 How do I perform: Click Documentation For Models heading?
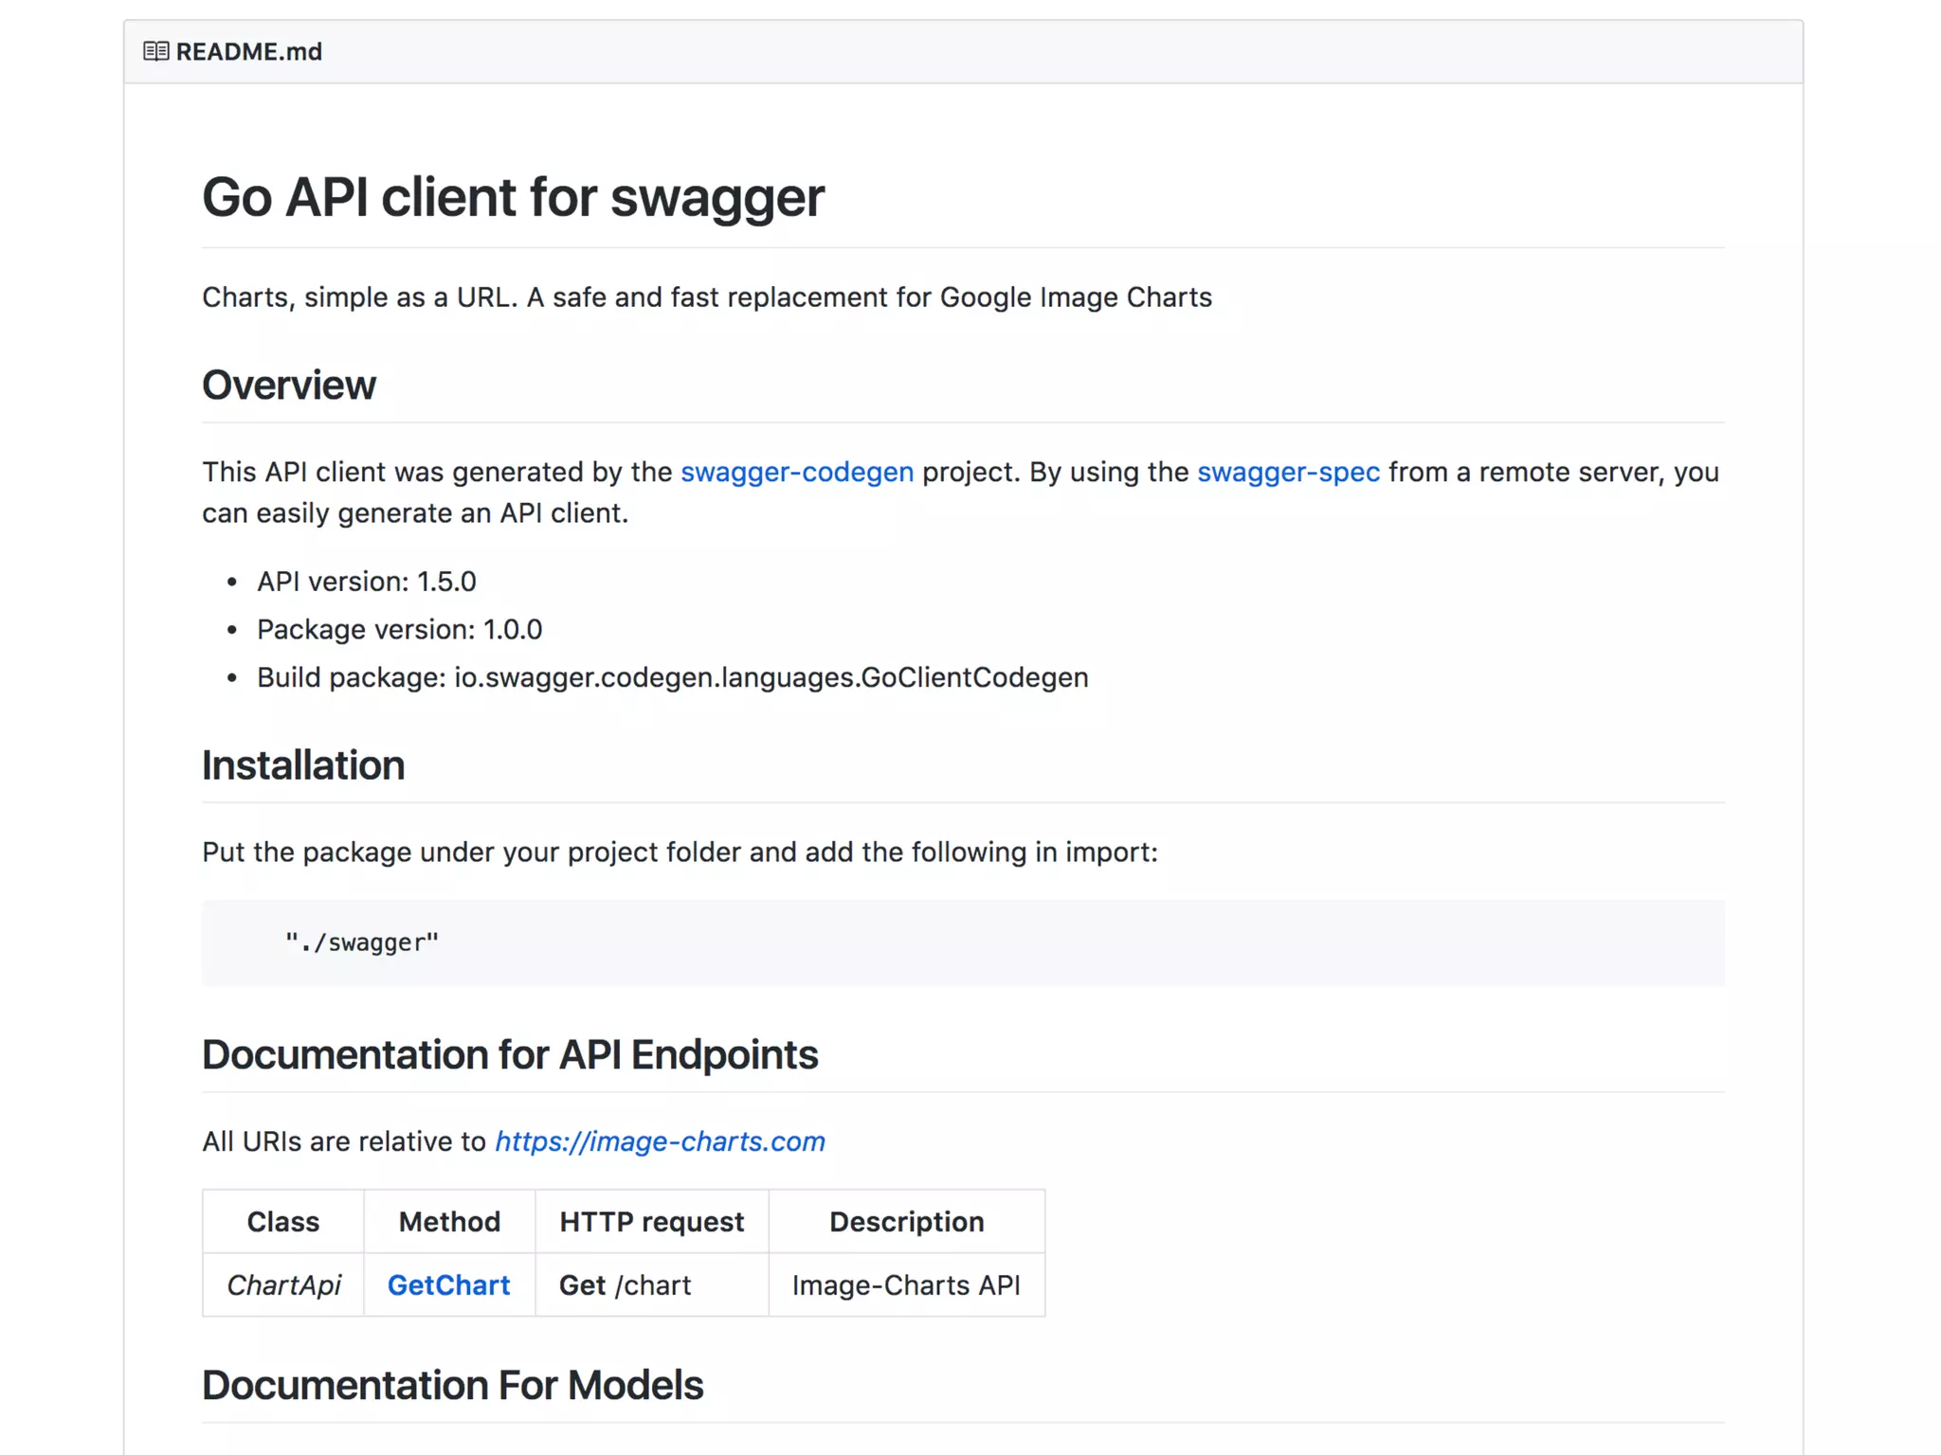[452, 1386]
